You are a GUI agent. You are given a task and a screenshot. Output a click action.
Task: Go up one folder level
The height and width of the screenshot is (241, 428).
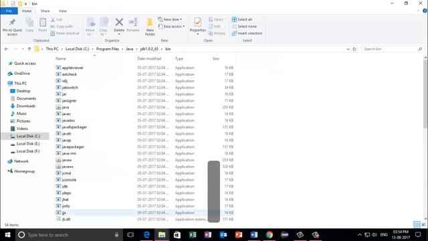[29, 49]
